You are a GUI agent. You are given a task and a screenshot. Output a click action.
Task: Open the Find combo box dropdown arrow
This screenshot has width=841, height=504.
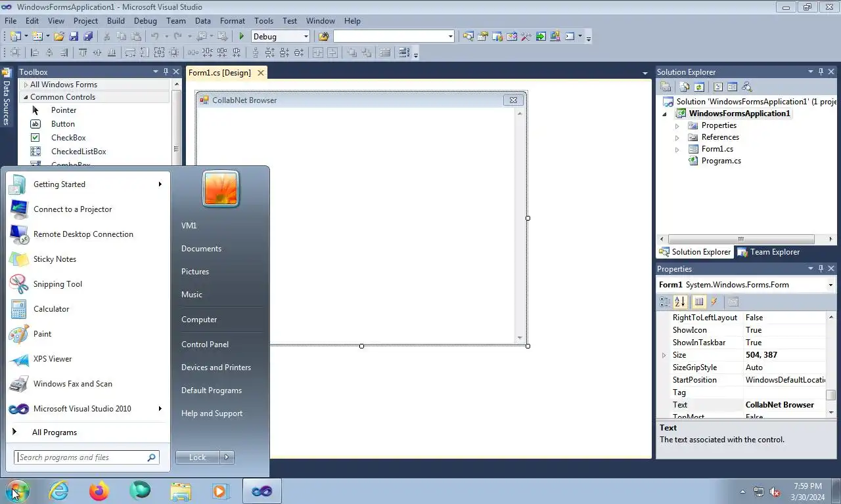pyautogui.click(x=451, y=37)
